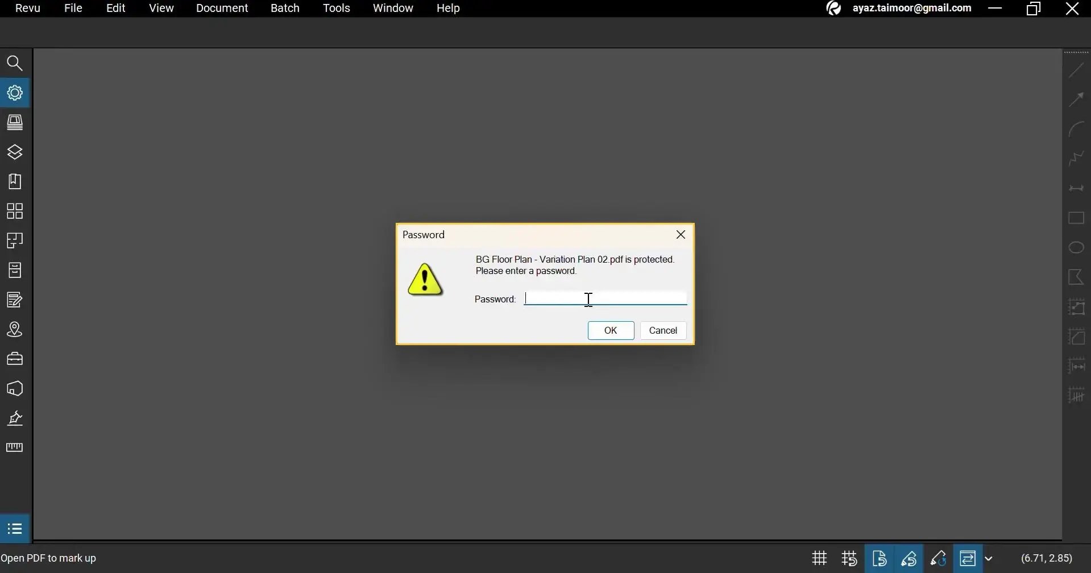The height and width of the screenshot is (573, 1091).
Task: Select the Count measurement tool
Action: 1076,395
